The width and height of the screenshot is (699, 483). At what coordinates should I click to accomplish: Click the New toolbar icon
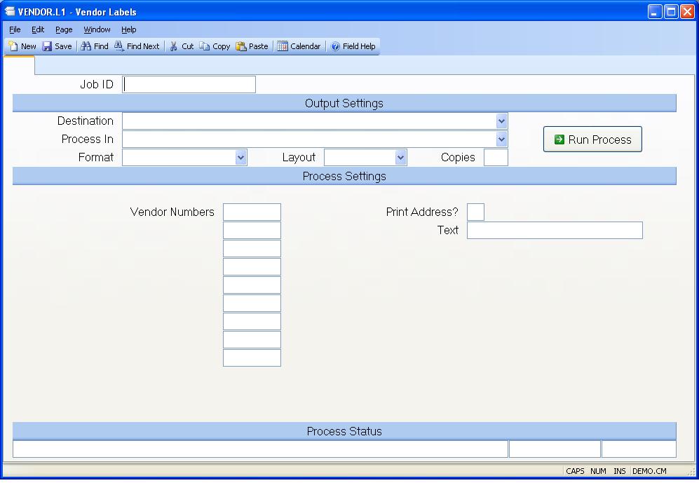point(13,46)
